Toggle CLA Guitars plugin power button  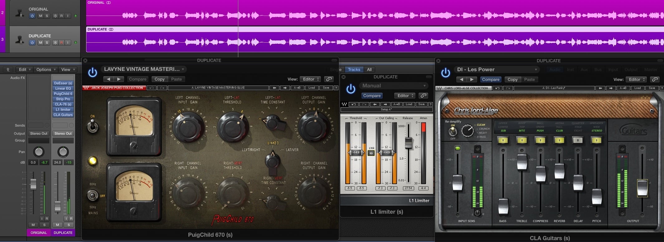[x=446, y=73]
